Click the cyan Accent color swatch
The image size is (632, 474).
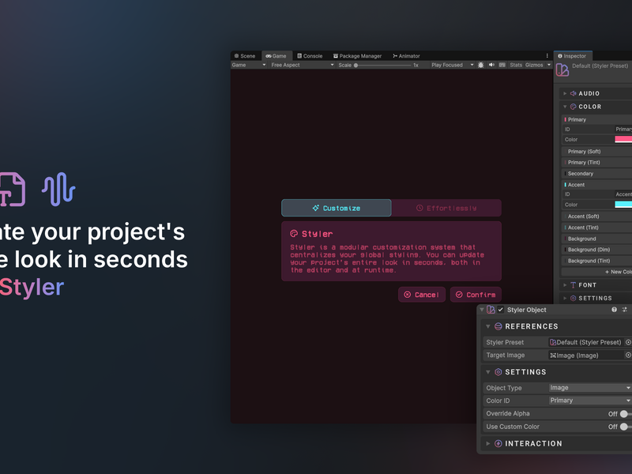tap(623, 205)
